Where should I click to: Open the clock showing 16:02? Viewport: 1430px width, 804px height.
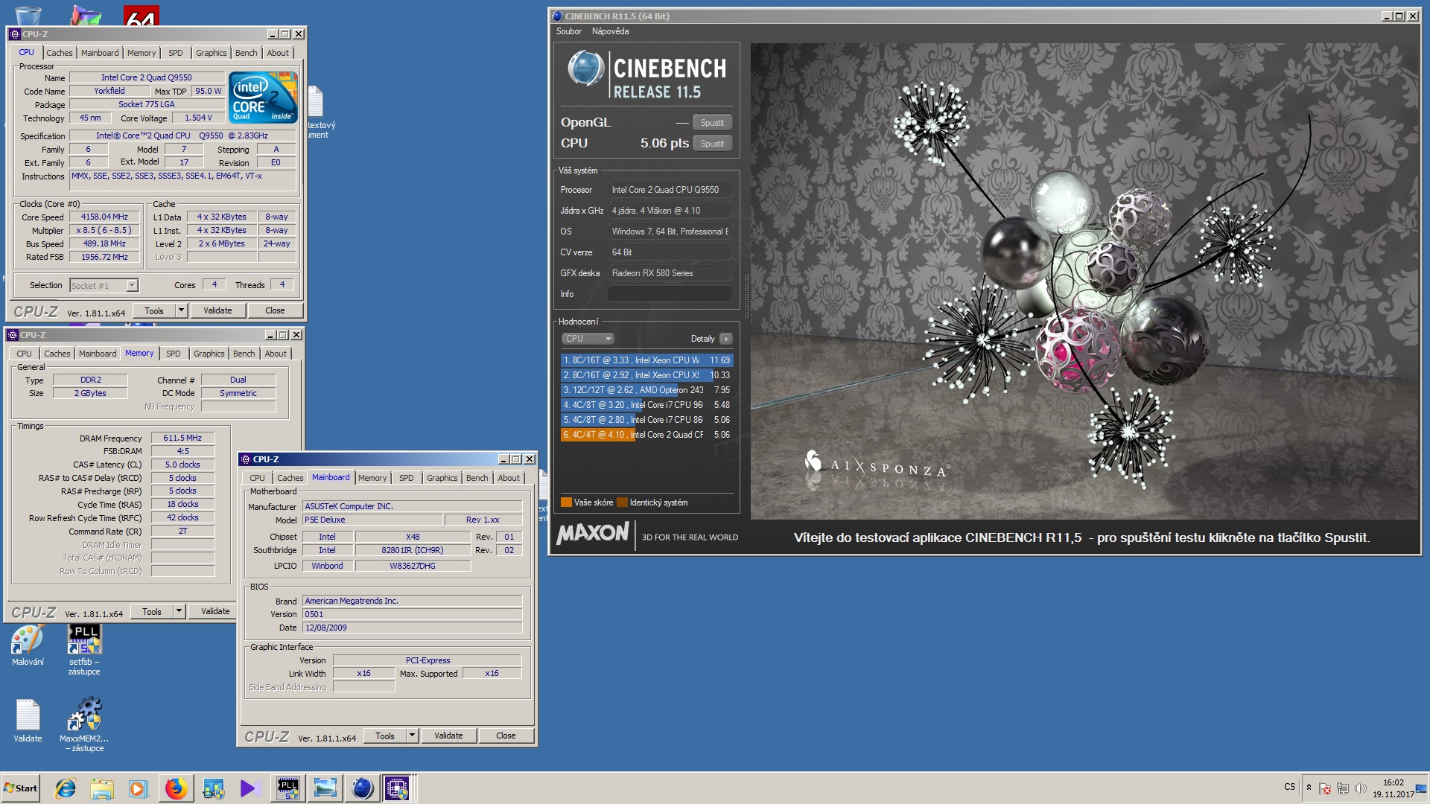1394,788
